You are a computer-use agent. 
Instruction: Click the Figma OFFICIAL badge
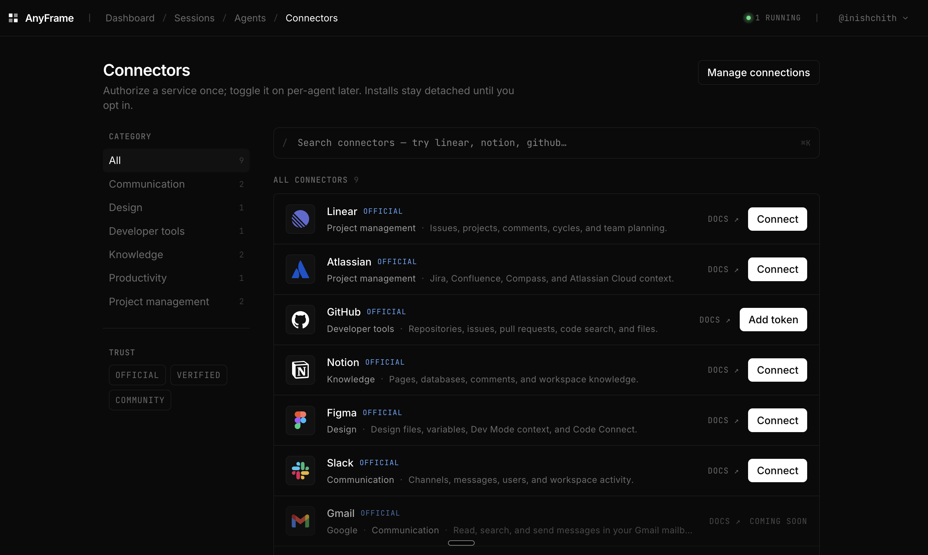[x=382, y=412]
